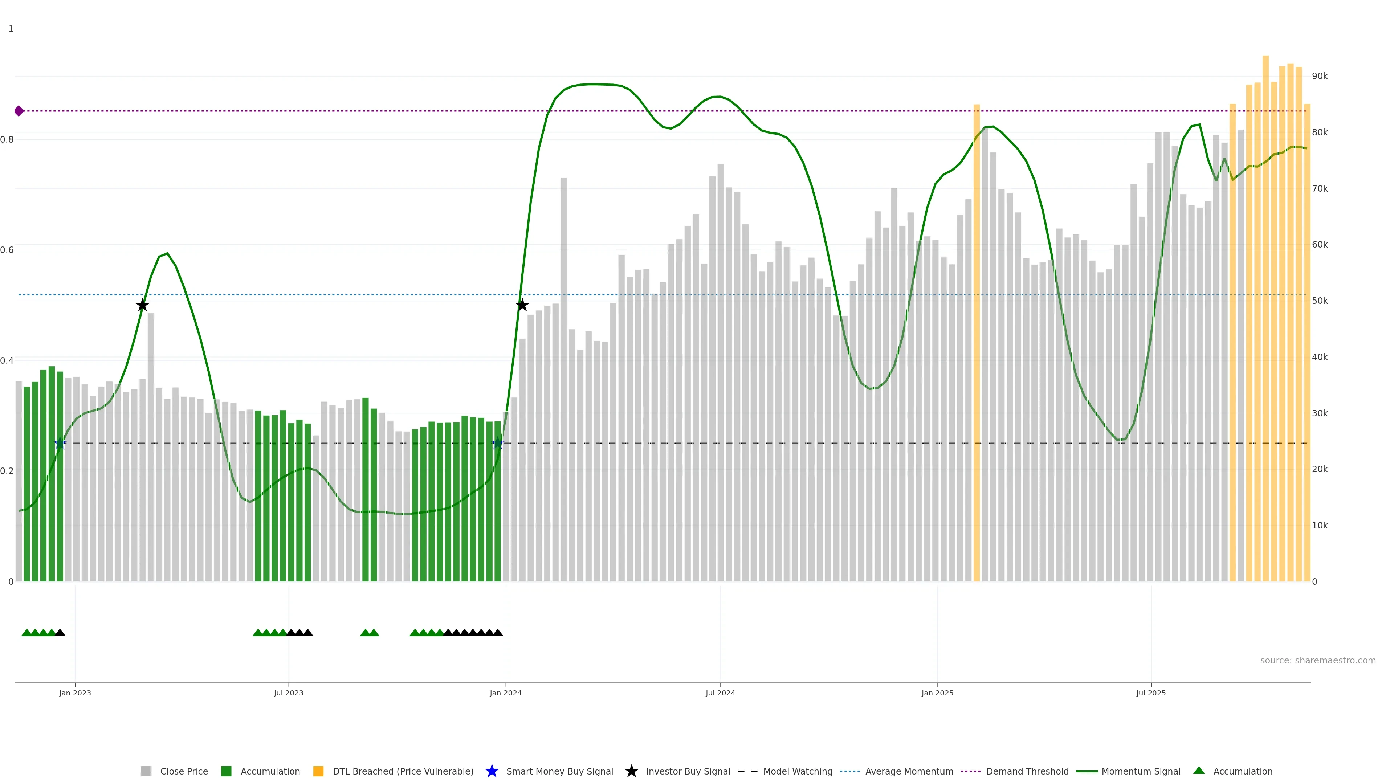Screen dimensions: 1394x784
Task: Click the black Investor Buy star in early 2023
Action: click(142, 305)
